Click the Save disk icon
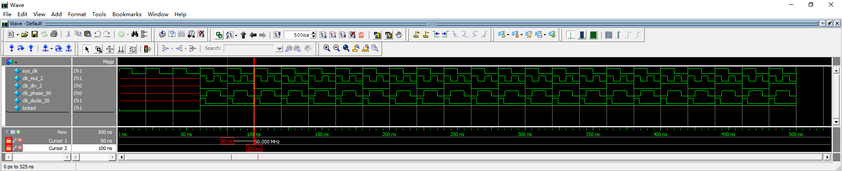The height and width of the screenshot is (171, 842). tap(34, 34)
